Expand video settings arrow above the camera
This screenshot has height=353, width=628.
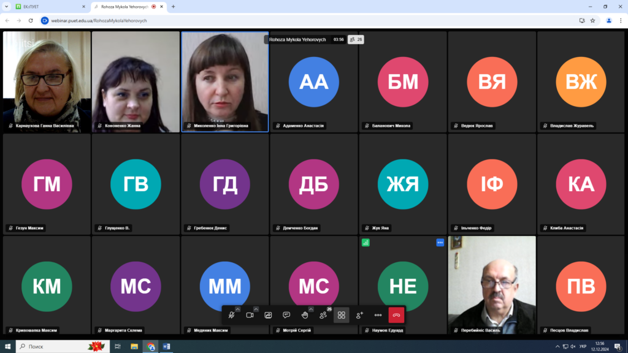(x=256, y=309)
